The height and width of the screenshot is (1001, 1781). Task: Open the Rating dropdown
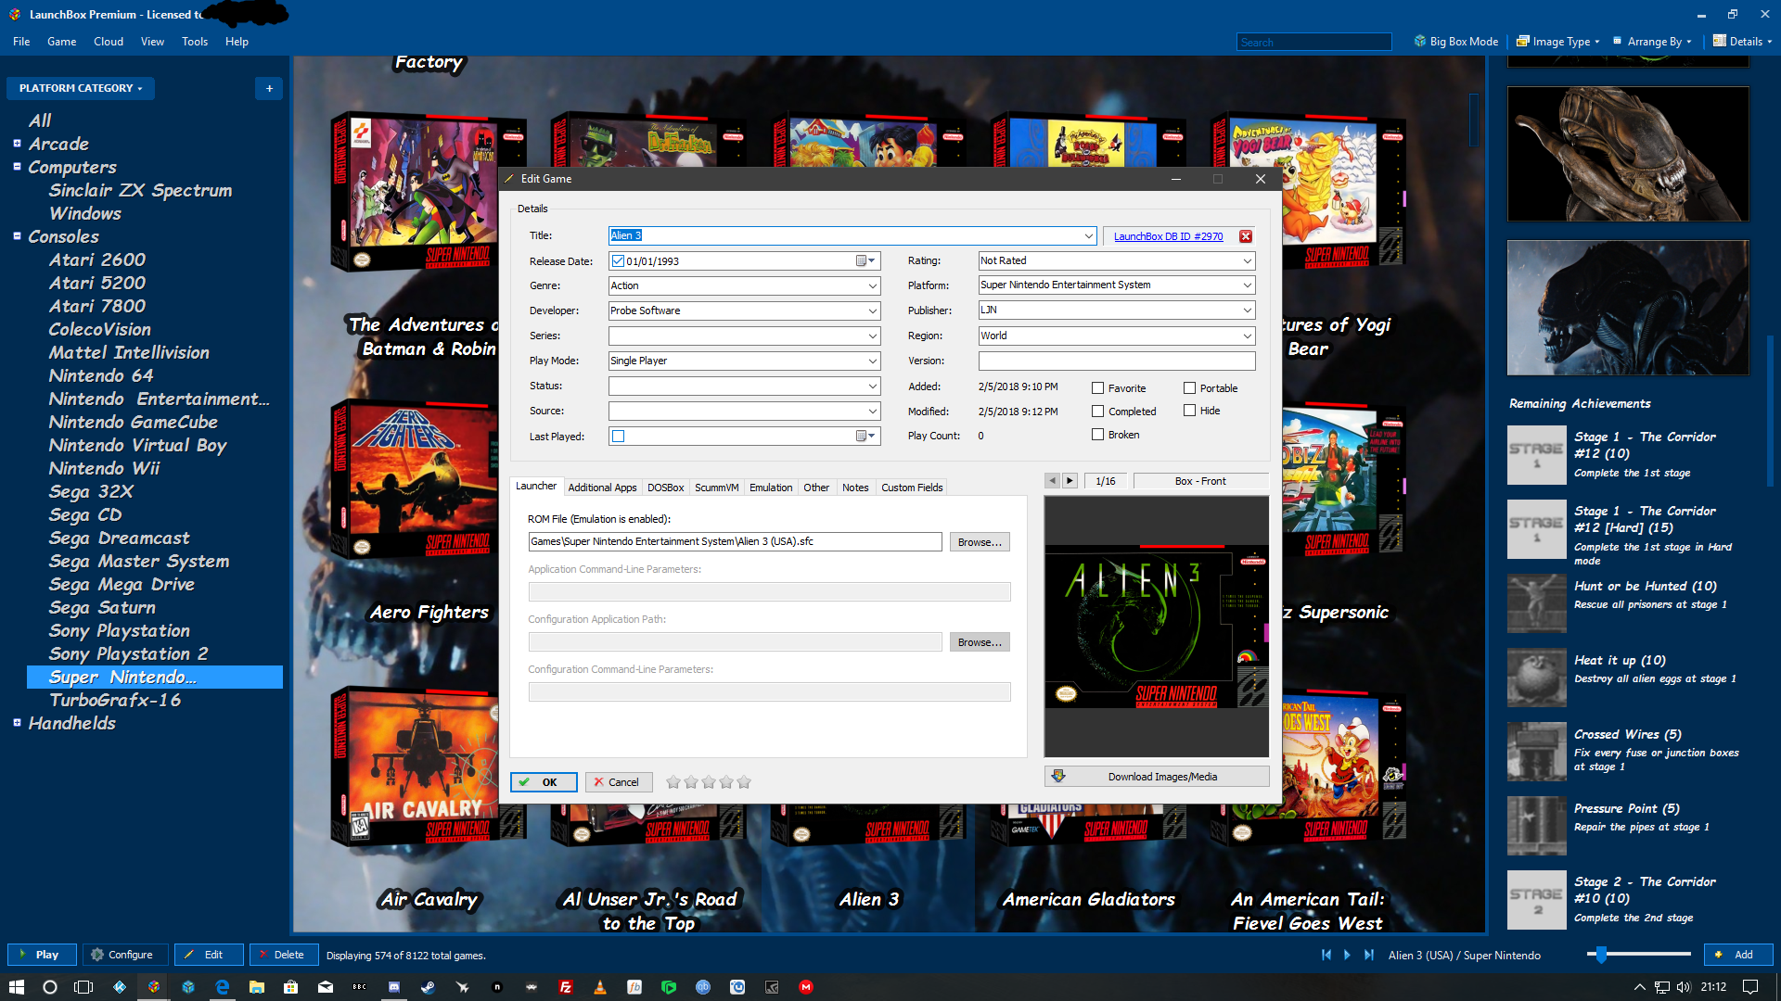tap(1247, 261)
